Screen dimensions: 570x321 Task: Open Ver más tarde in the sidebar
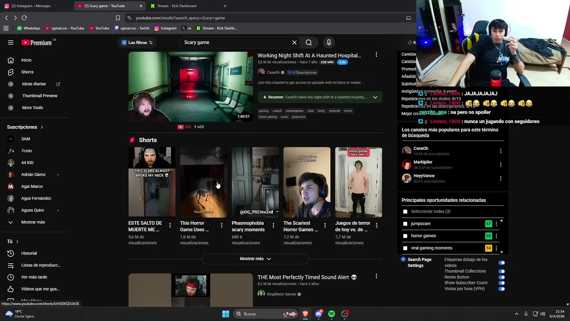(x=35, y=277)
